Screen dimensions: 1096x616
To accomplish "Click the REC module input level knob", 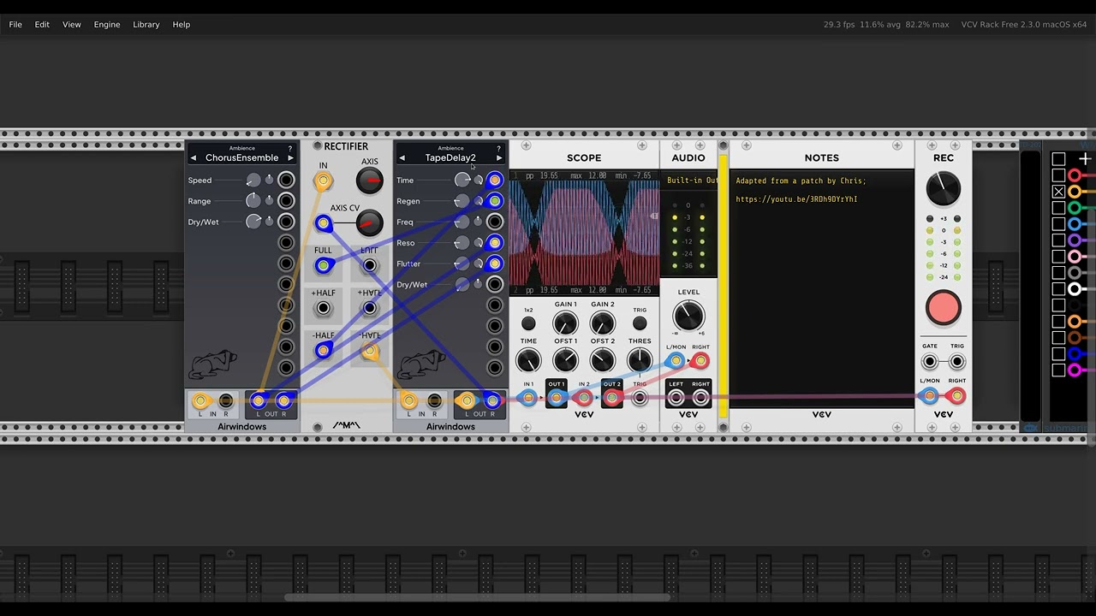I will pyautogui.click(x=943, y=188).
